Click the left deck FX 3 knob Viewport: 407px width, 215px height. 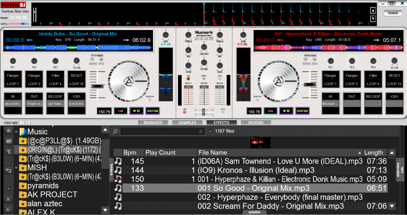click(55, 61)
